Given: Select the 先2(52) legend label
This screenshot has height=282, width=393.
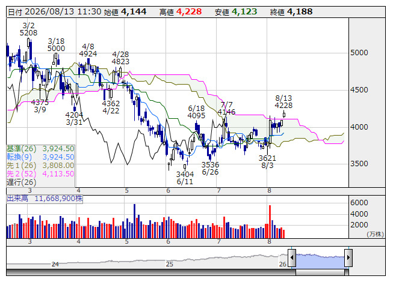Looking at the screenshot, I should [x=21, y=173].
